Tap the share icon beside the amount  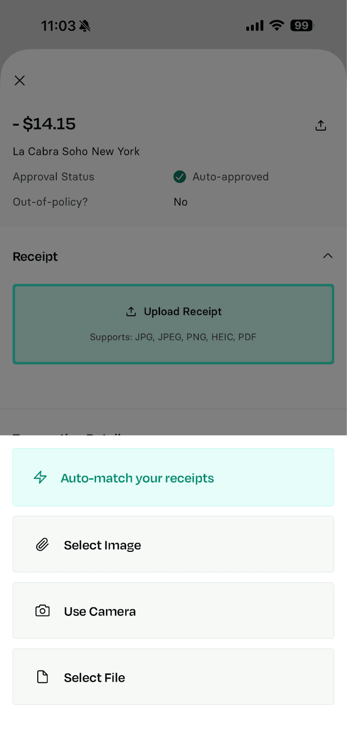pyautogui.click(x=321, y=125)
